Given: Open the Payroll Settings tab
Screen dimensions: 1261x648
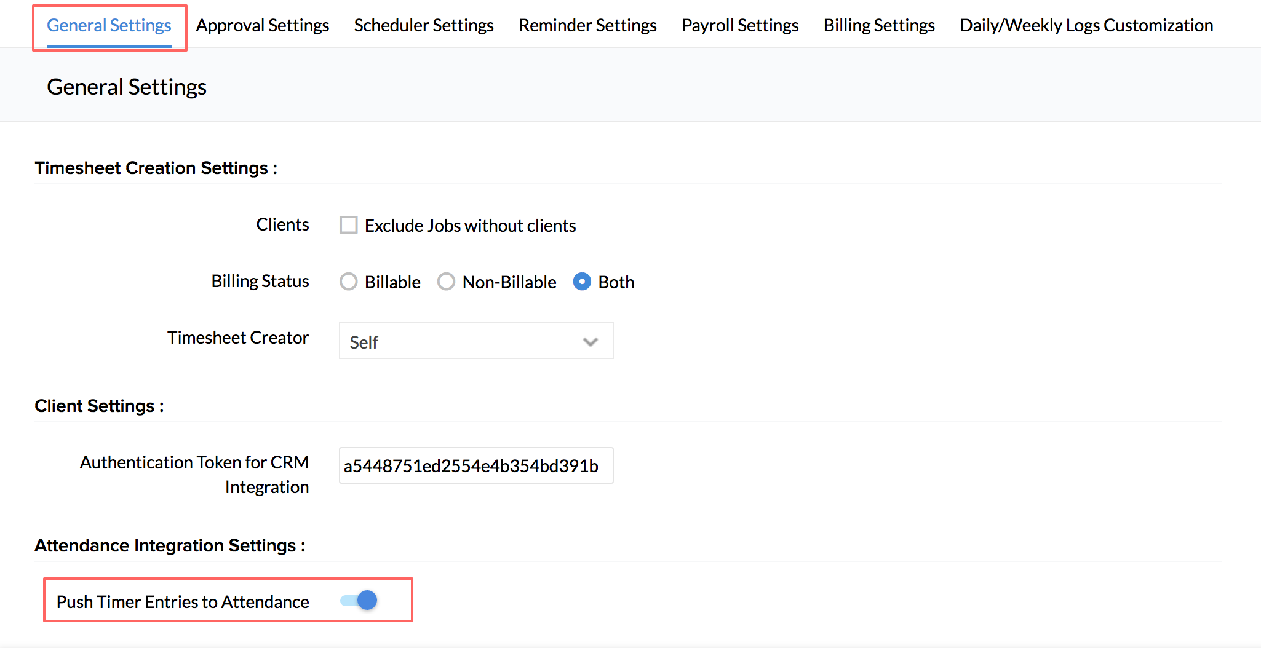Looking at the screenshot, I should (x=740, y=26).
